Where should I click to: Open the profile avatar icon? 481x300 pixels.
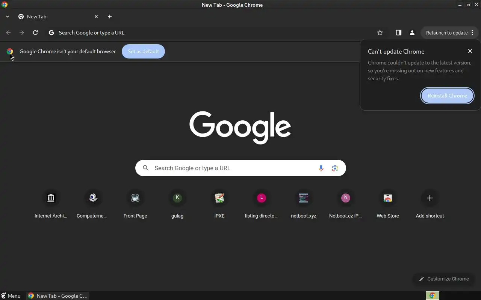[412, 33]
